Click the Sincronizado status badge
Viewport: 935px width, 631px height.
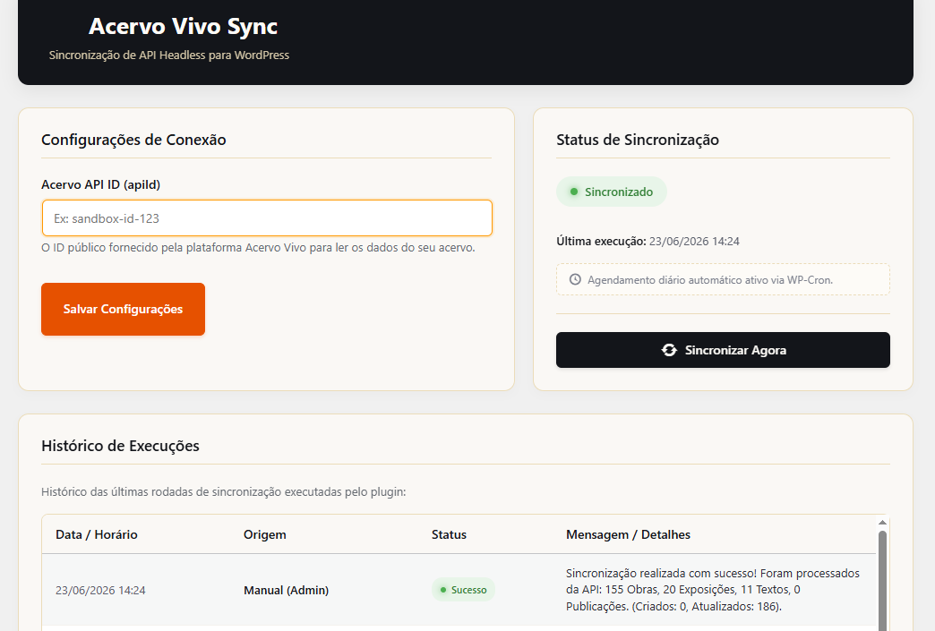pos(611,192)
